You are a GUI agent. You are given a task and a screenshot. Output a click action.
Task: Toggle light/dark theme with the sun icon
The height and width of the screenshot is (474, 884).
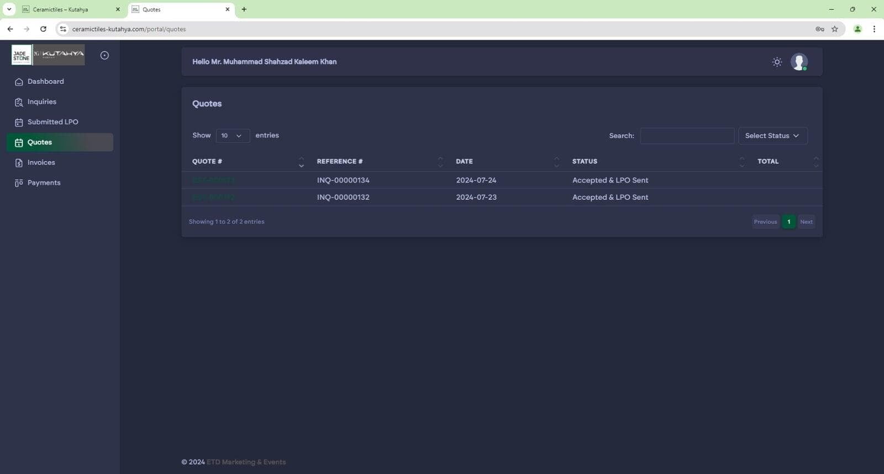[777, 62]
